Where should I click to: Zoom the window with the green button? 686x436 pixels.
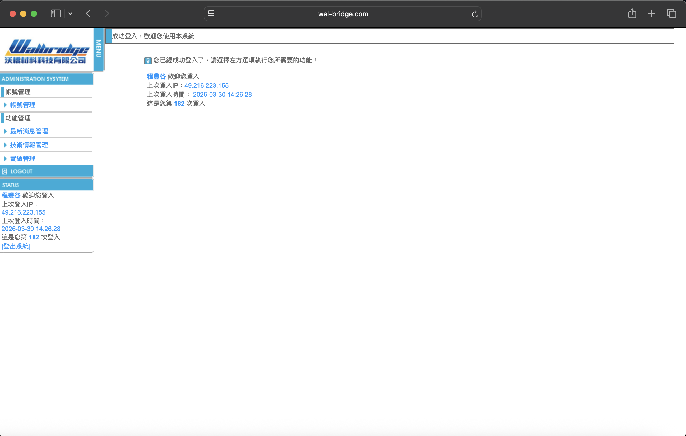point(34,14)
